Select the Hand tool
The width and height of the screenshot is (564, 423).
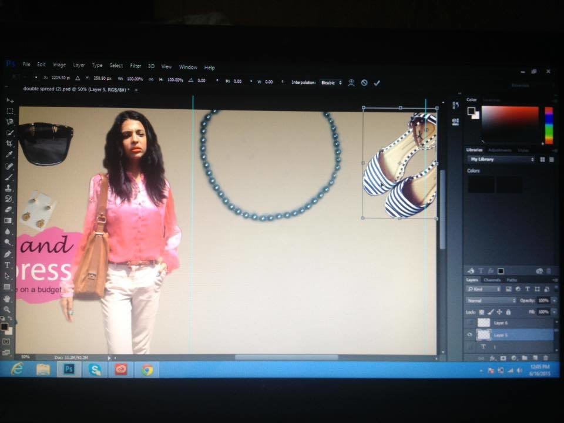7,298
